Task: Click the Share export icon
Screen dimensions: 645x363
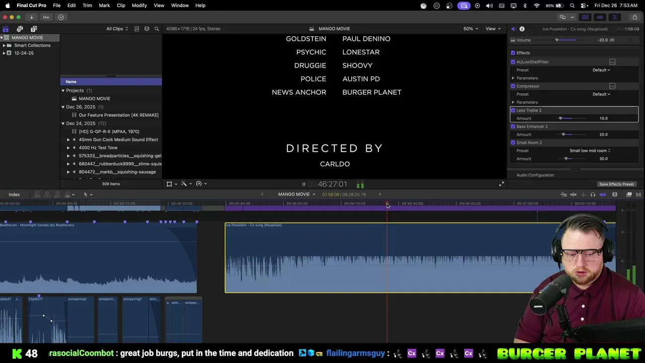Action: (634, 17)
